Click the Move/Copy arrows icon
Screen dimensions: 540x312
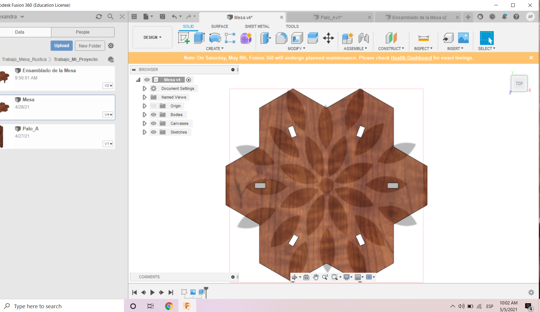pos(328,38)
